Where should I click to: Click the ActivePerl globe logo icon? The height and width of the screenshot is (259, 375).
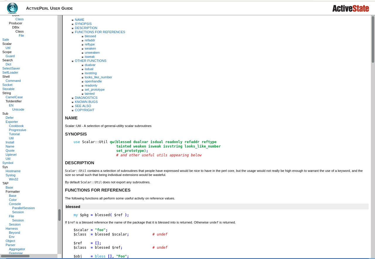point(12,8)
